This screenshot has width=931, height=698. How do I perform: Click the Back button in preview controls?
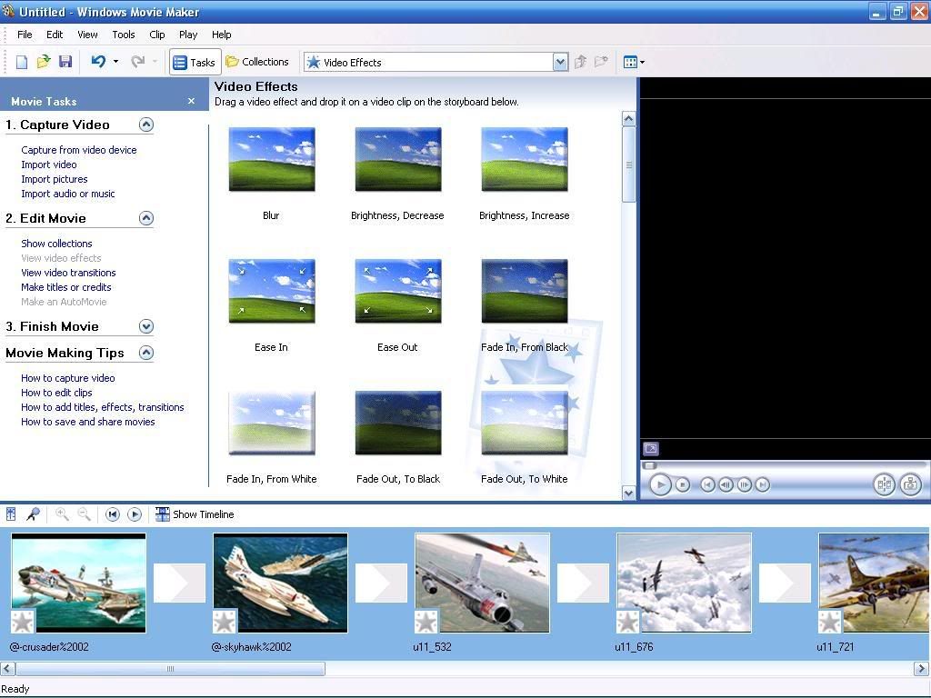[707, 485]
